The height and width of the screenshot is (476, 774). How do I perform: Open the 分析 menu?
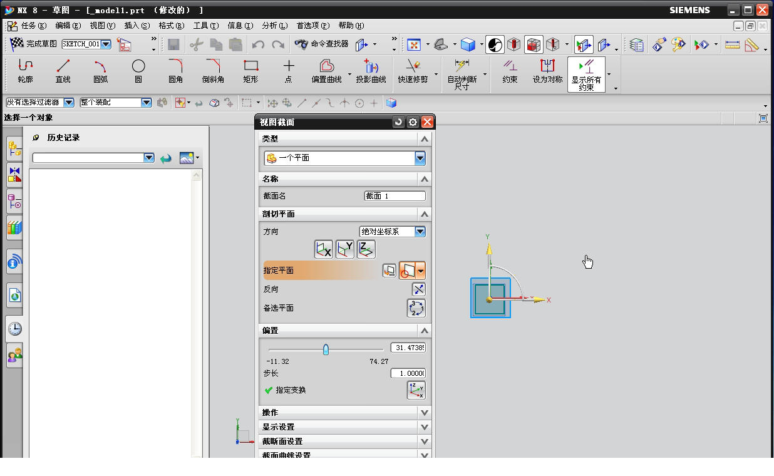[x=274, y=26]
